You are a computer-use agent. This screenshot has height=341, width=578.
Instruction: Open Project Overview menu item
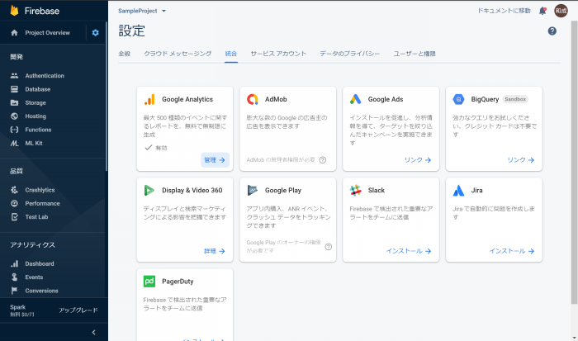click(x=43, y=33)
